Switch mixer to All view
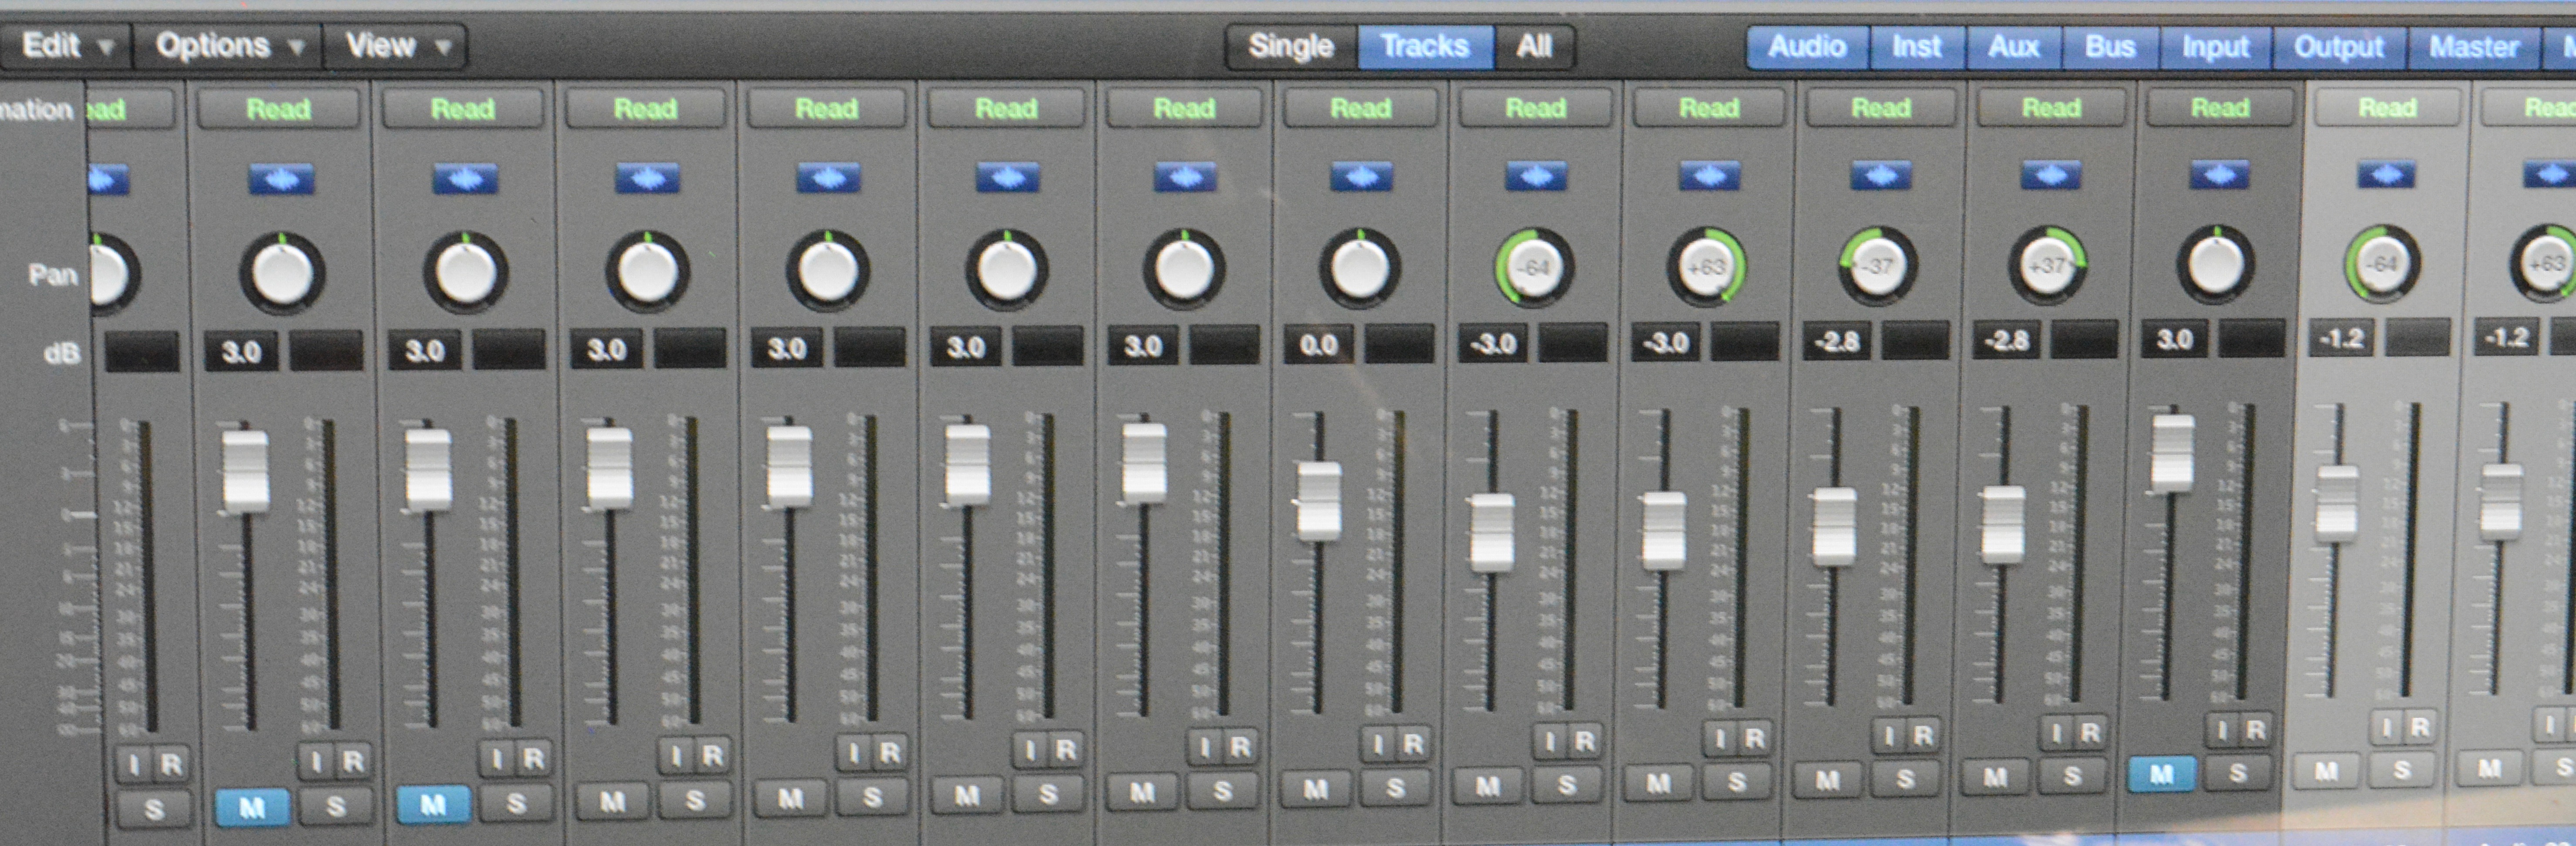The image size is (2576, 846). pos(1534,46)
